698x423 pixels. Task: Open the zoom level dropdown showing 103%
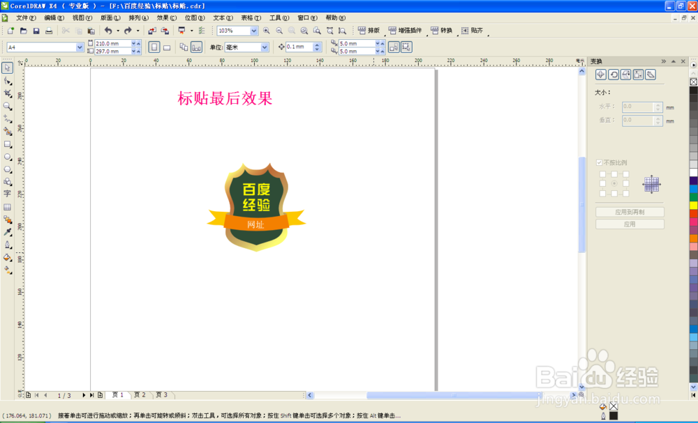tap(253, 31)
